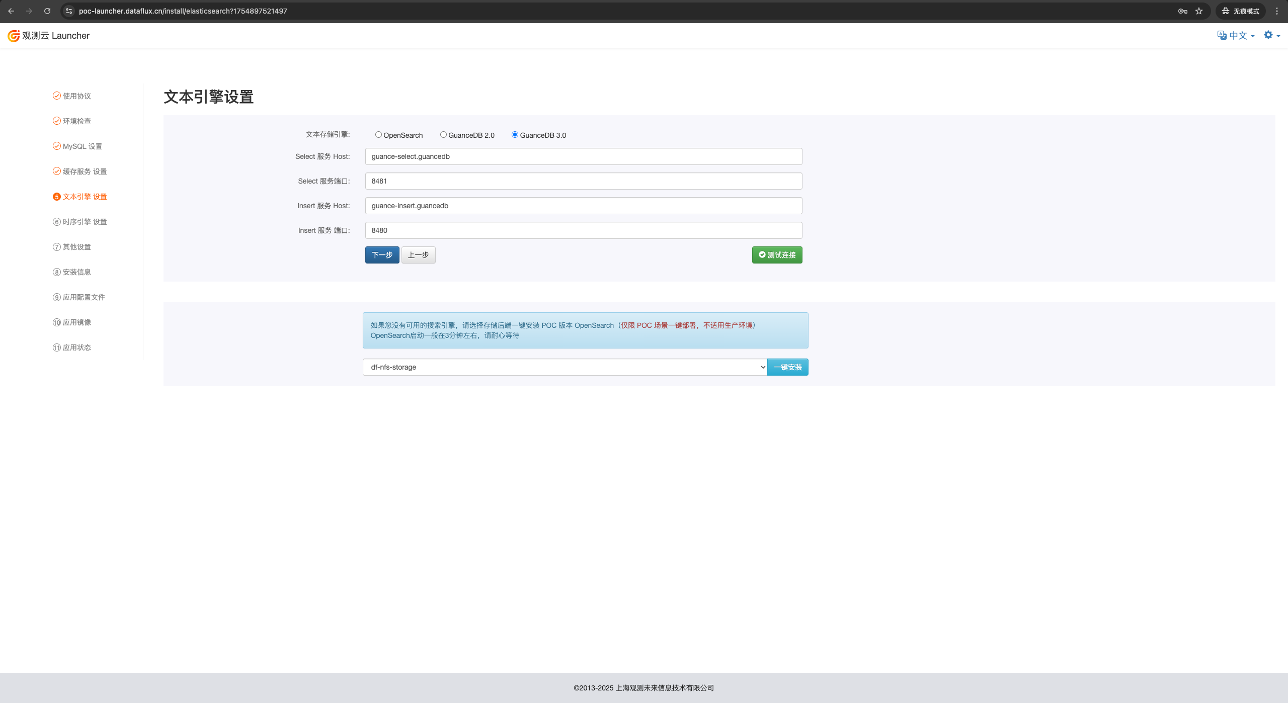Click the password key icon in address bar
This screenshot has width=1288, height=703.
[1182, 11]
